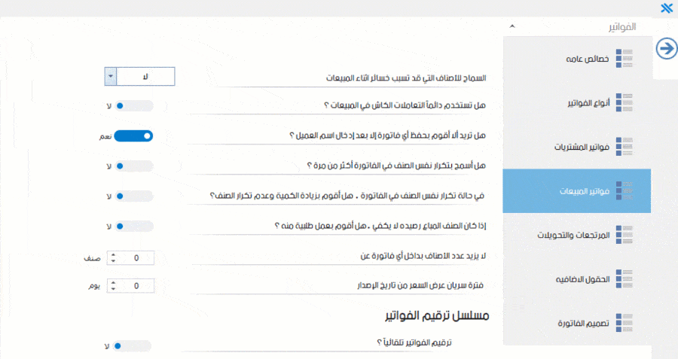The image size is (678, 359).
Task: Click the label هل تستخدم دائماً التعاملات الكاش
Action: (405, 105)
